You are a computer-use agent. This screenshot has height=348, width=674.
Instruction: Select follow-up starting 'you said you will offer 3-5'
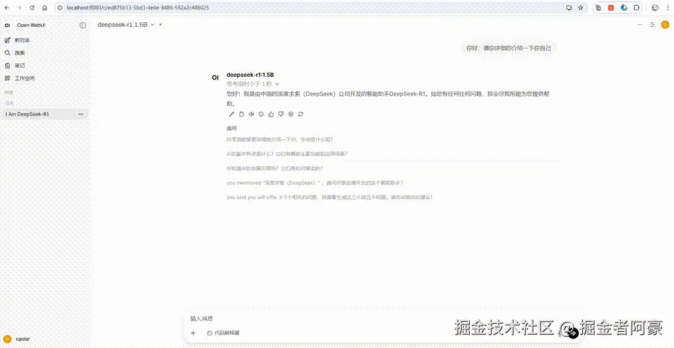(330, 197)
